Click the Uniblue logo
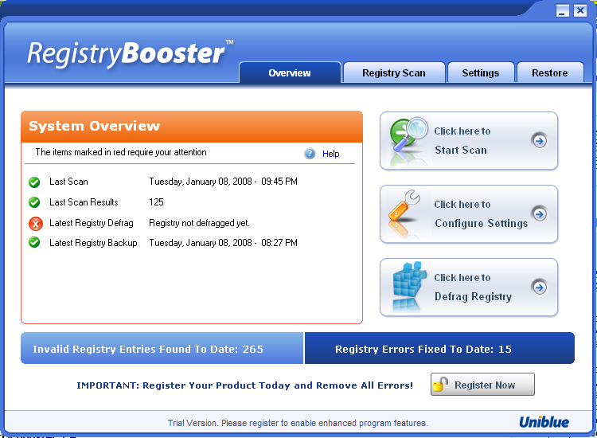This screenshot has width=597, height=438. [x=544, y=422]
